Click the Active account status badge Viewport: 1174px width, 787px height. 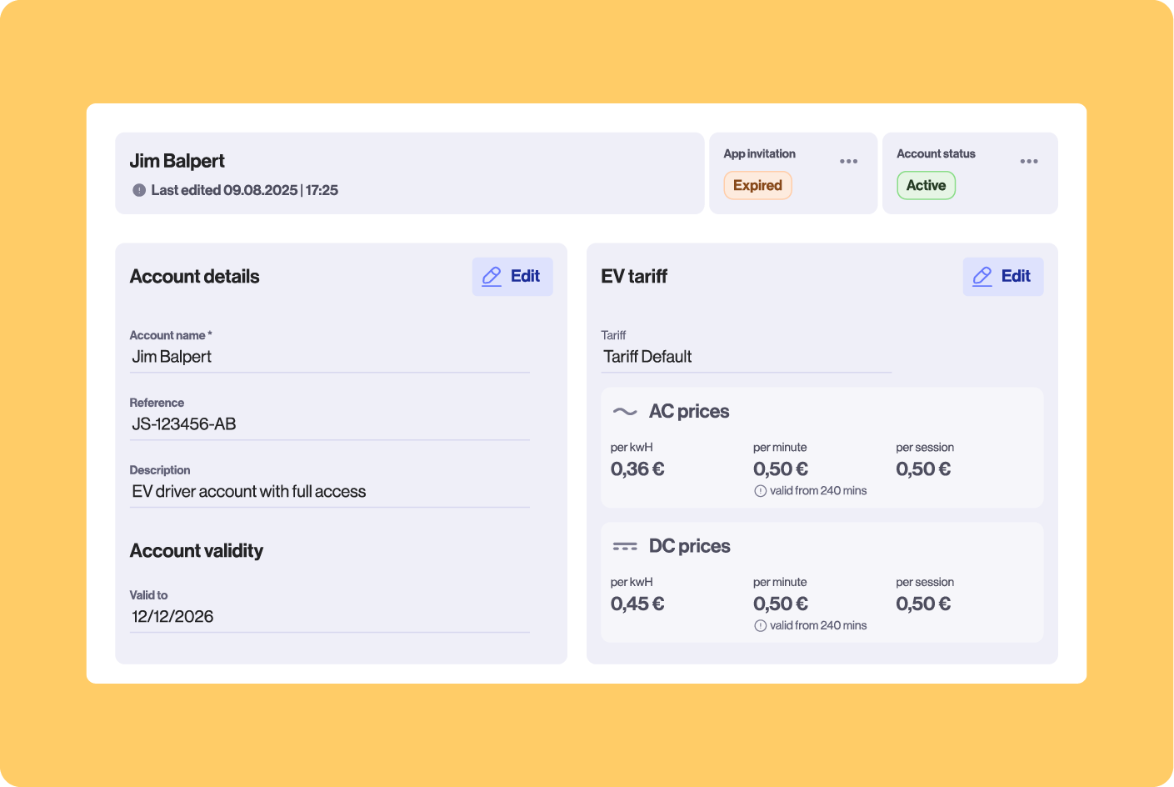[x=926, y=185]
